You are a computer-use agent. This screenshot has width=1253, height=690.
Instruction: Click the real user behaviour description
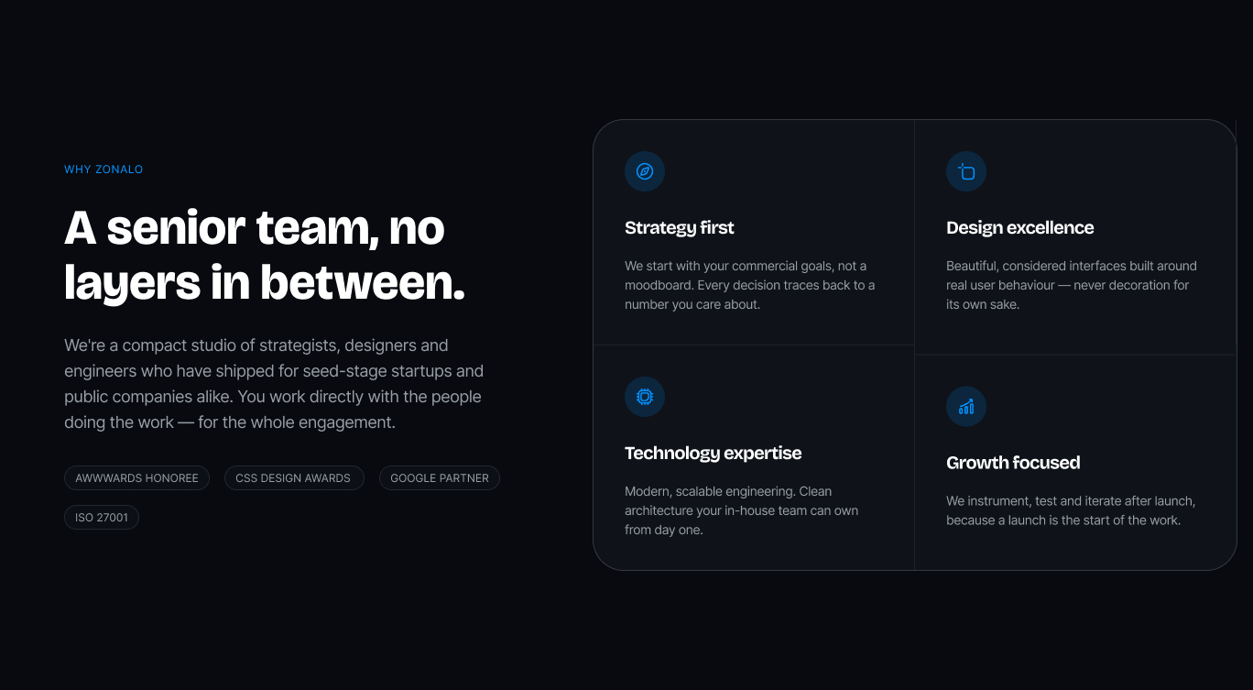coord(1072,285)
